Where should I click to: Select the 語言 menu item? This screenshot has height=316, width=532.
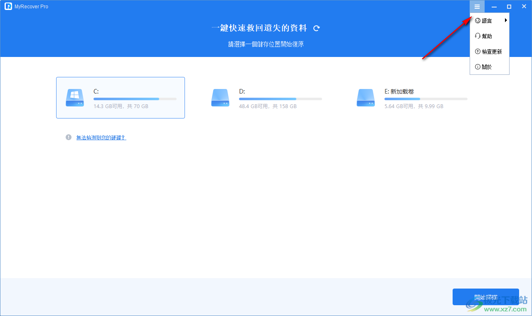486,20
